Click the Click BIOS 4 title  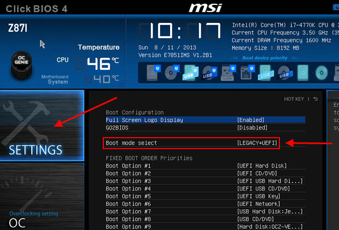pos(37,9)
